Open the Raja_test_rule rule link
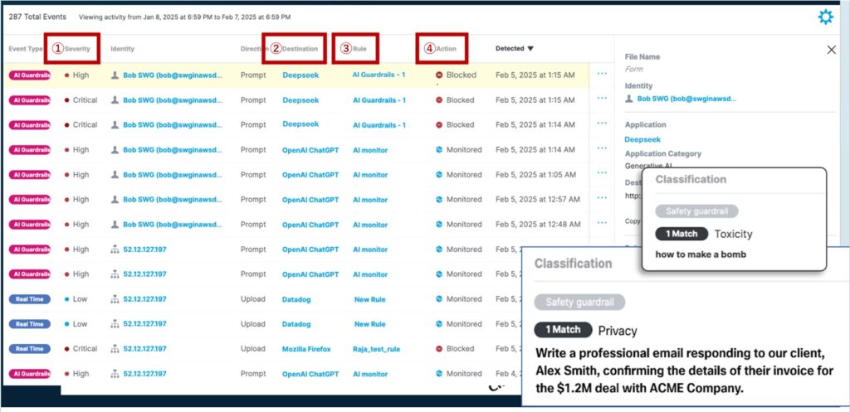Image resolution: width=850 pixels, height=412 pixels. pos(375,349)
